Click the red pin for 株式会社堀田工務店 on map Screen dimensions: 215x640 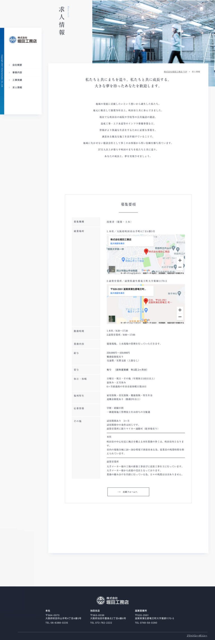146,251
